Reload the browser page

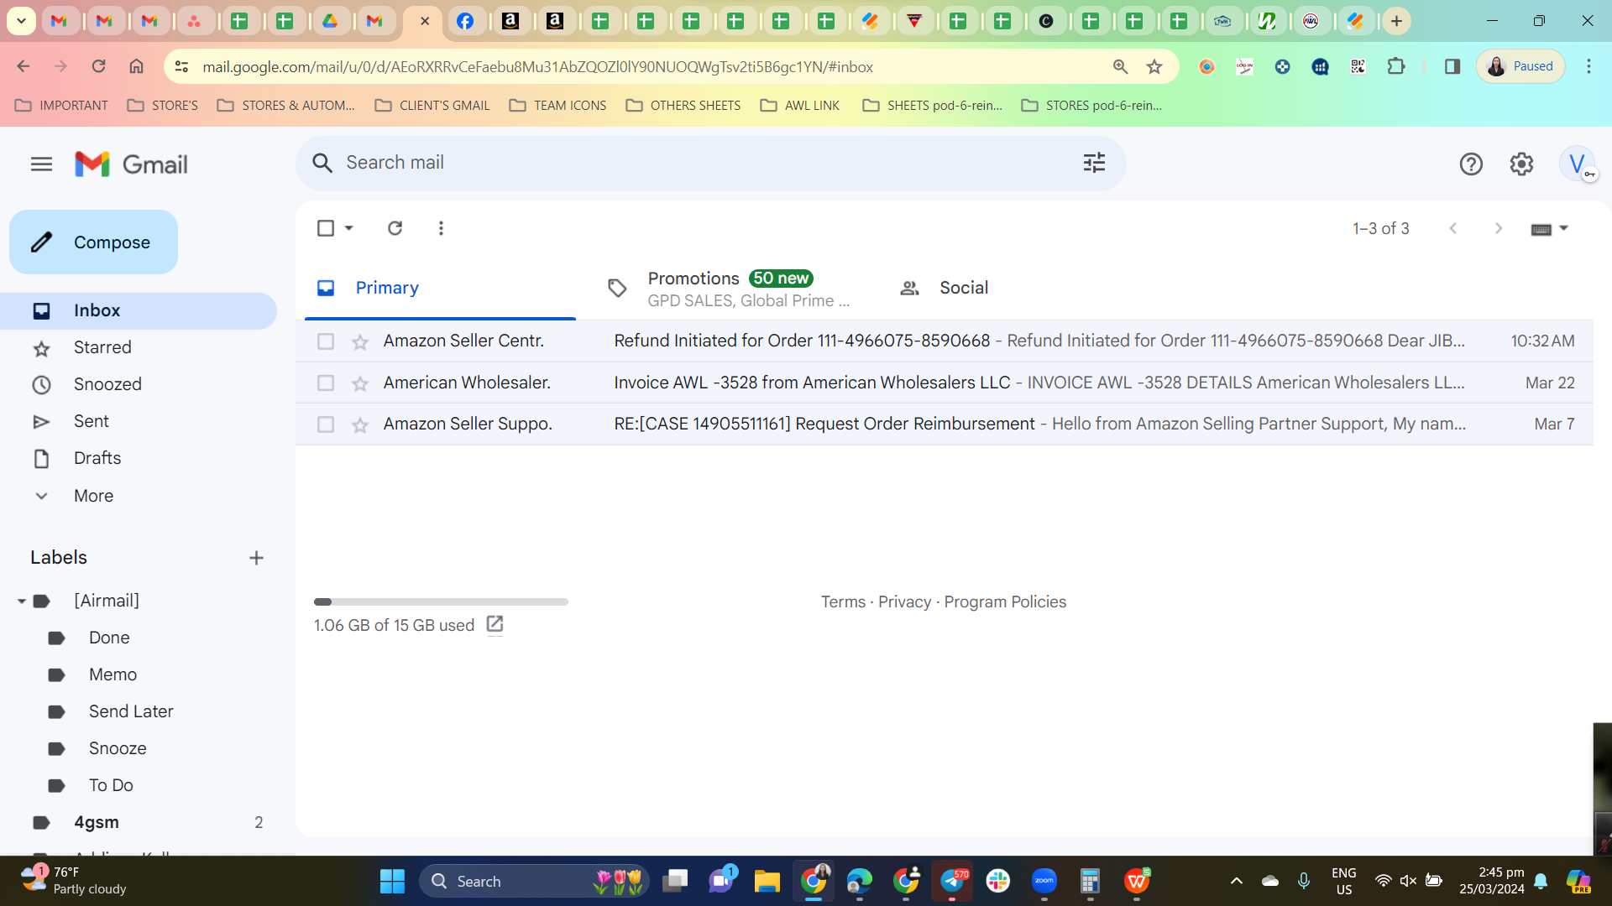point(98,66)
